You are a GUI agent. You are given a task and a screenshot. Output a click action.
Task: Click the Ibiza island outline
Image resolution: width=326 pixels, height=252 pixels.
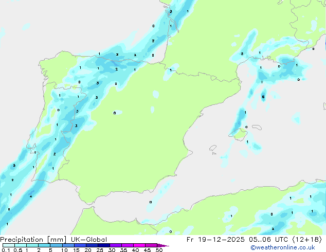tap(213, 148)
